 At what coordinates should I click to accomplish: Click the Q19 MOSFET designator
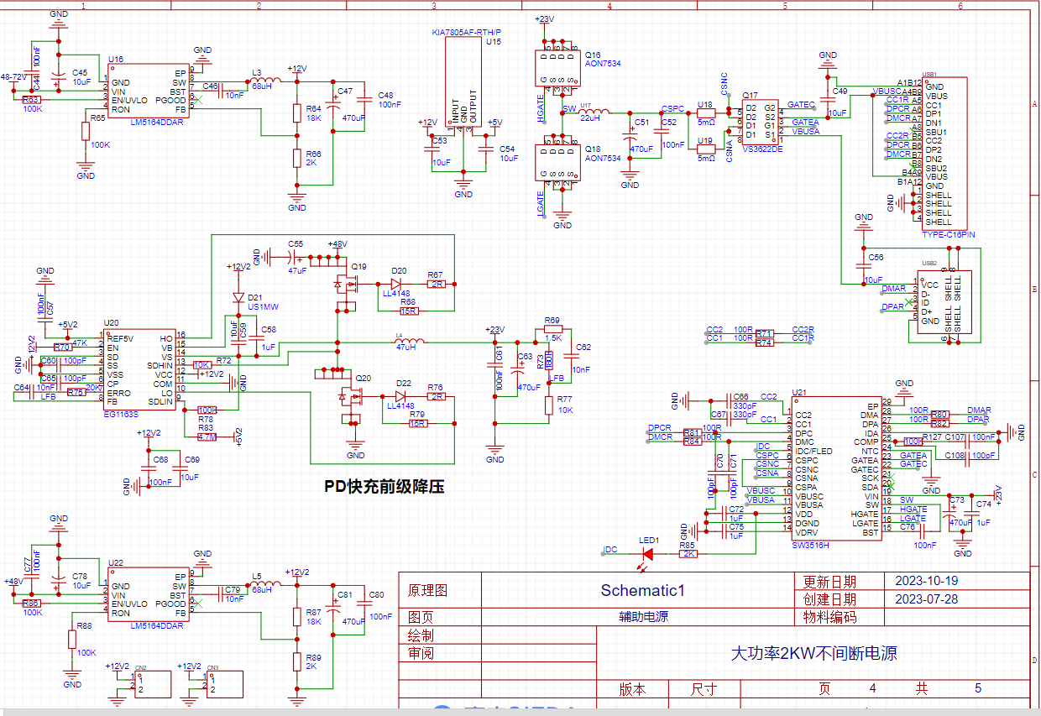click(359, 266)
